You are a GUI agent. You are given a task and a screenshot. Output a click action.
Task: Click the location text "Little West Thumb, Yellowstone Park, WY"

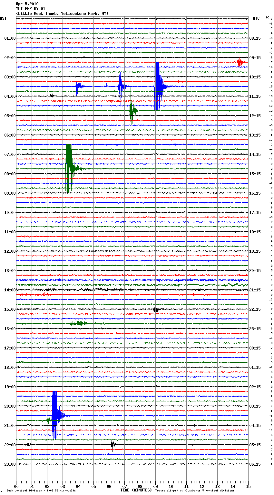tap(62, 14)
